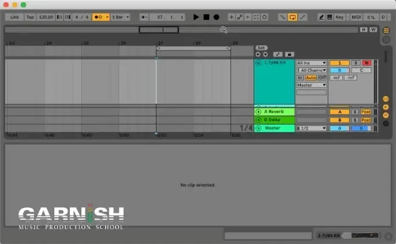Toggle the automation mode icon beside the lock
This screenshot has height=244, width=396.
pos(278,54)
